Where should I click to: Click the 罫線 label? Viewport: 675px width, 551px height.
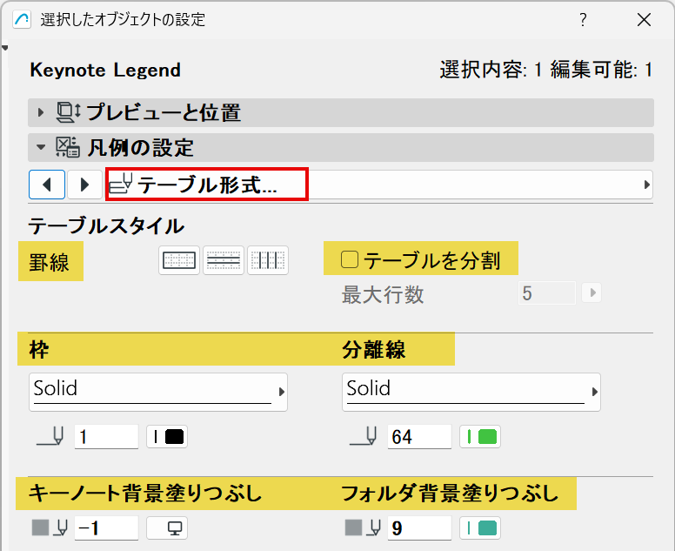tap(49, 262)
